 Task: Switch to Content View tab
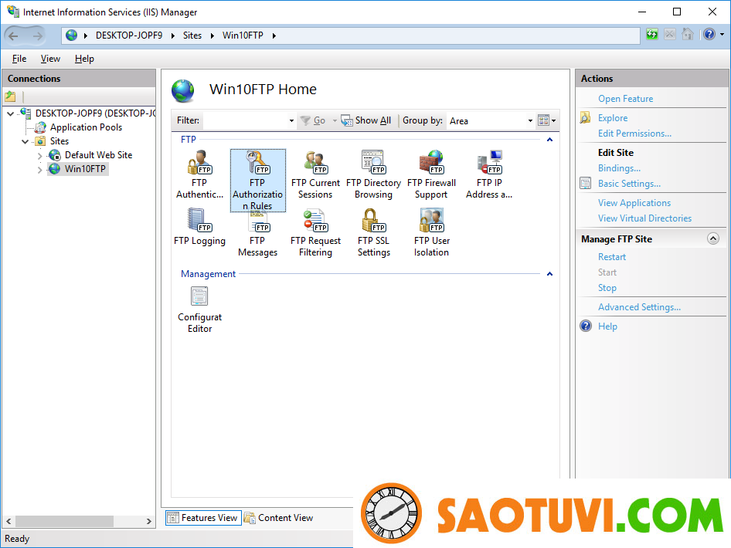coord(279,518)
